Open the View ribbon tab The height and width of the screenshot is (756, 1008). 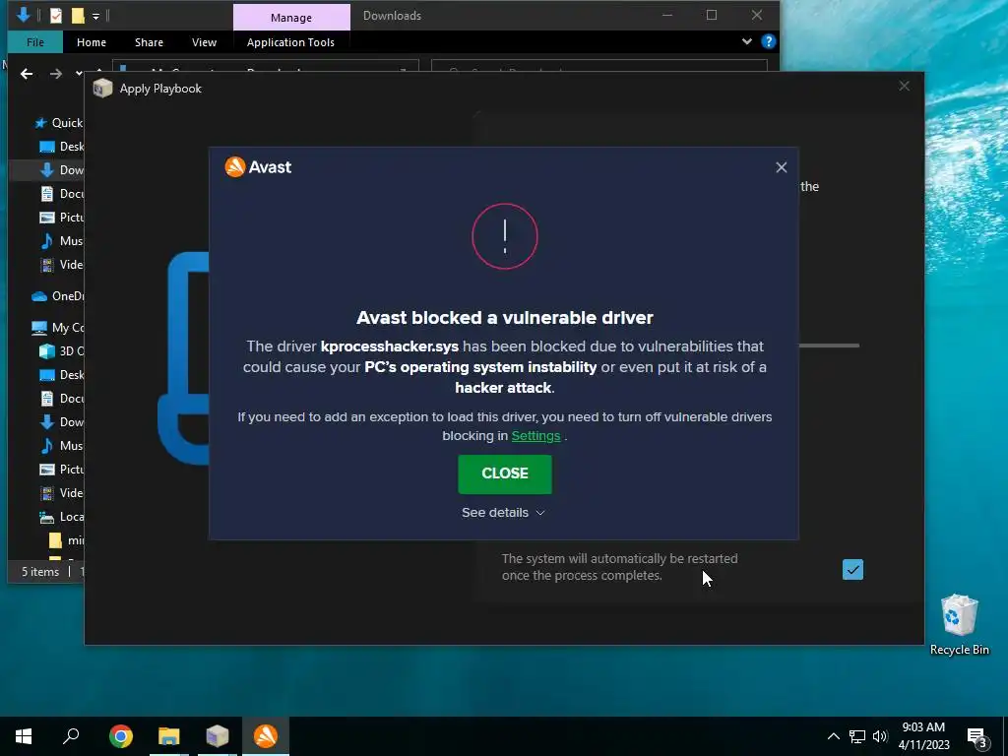coord(204,42)
